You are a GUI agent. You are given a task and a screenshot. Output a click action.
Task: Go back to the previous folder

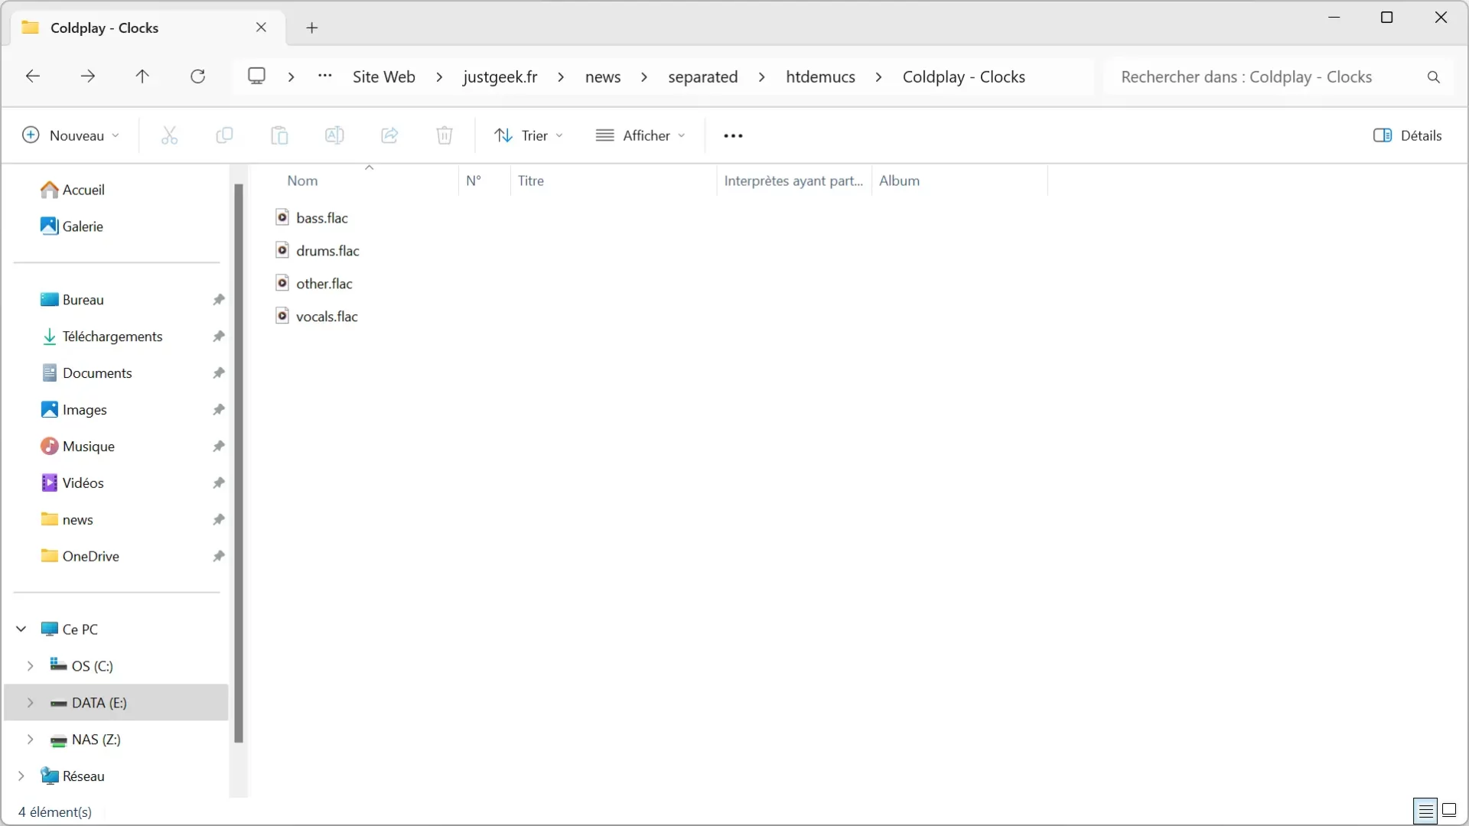[x=32, y=76]
